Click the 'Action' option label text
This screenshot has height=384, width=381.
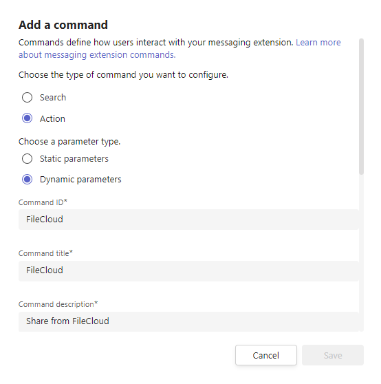tap(52, 119)
